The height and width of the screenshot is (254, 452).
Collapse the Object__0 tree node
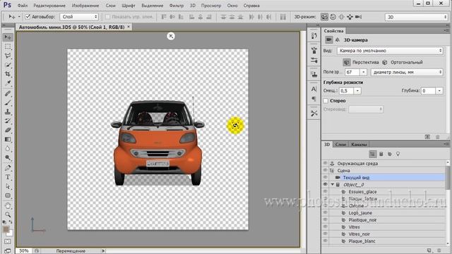(x=333, y=185)
